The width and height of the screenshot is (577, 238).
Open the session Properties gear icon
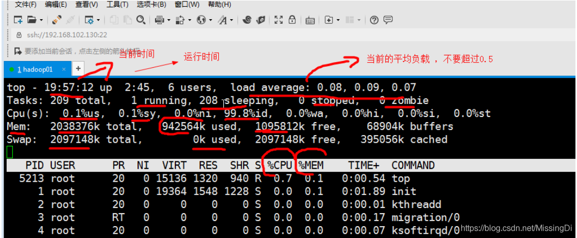(x=89, y=20)
